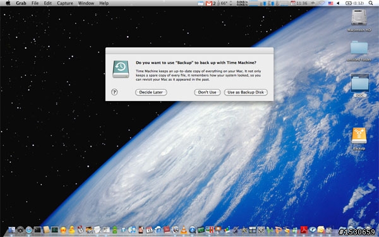Open the Grab application menu
The height and width of the screenshot is (237, 379).
pos(21,3)
